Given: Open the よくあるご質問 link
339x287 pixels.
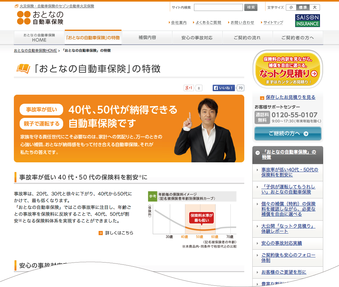Looking at the screenshot, I should pyautogui.click(x=208, y=23).
